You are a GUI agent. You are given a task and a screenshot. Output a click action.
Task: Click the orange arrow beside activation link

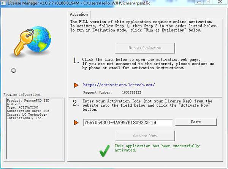76,85
